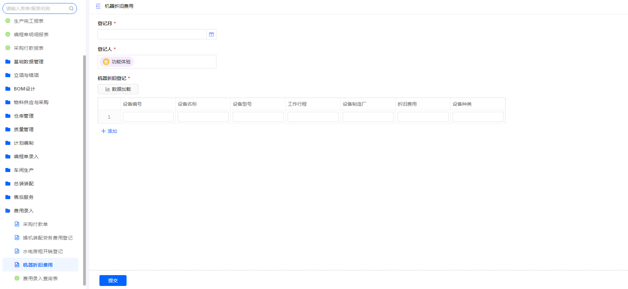The height and width of the screenshot is (289, 628).
Task: Click the 售后服务 folder icon
Action: (8, 197)
